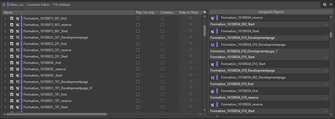Expand the Formation_16100031_701_first tree row
This screenshot has height=119, width=335.
(5, 94)
